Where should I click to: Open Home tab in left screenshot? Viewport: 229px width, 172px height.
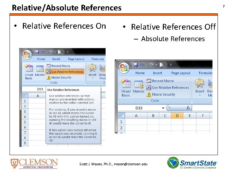[41, 59]
